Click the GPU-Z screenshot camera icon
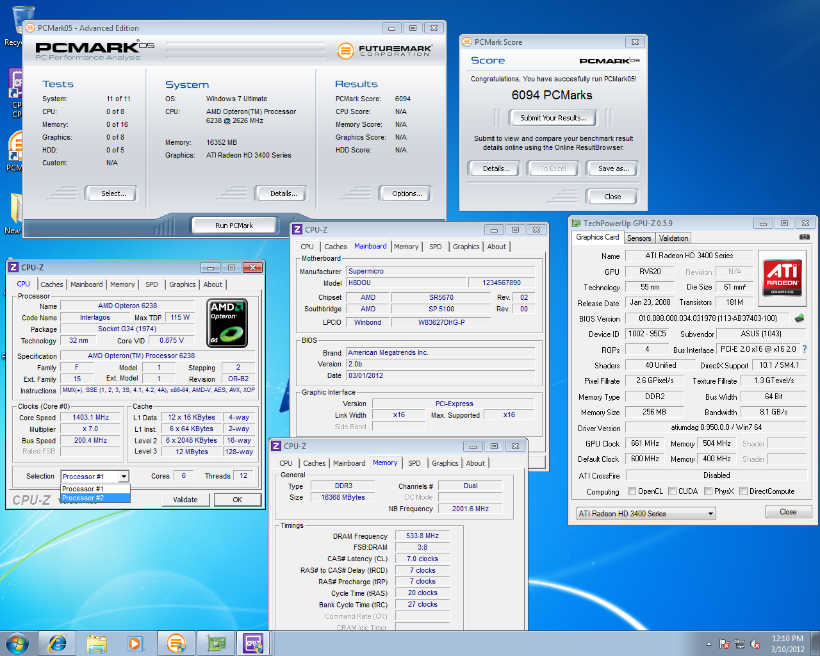The image size is (820, 656). [804, 237]
